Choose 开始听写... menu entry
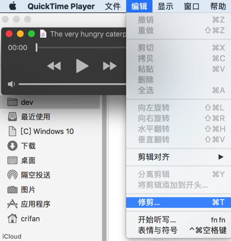 [x=178, y=220]
